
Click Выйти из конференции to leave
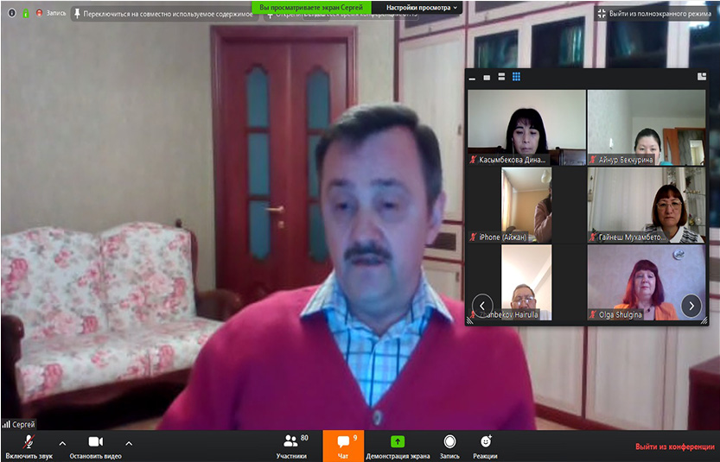tap(674, 446)
